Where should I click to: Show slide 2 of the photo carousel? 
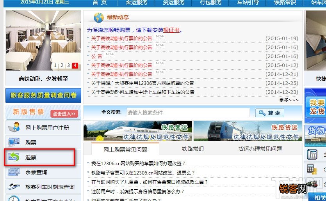pos(62,65)
